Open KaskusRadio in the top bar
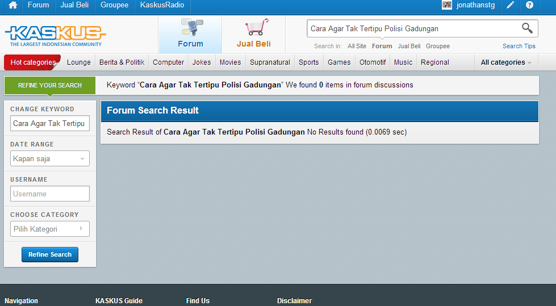The height and width of the screenshot is (306, 556). point(162,5)
